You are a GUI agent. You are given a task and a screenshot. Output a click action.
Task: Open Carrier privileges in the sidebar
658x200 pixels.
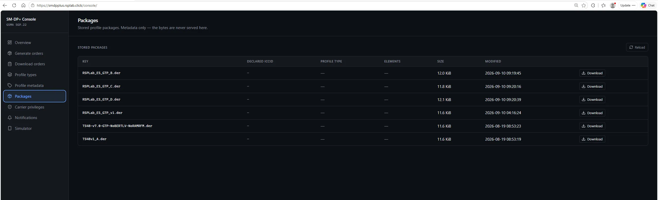point(34,107)
